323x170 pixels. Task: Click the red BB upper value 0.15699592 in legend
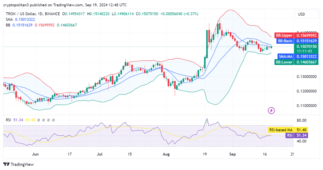[x=45, y=25]
